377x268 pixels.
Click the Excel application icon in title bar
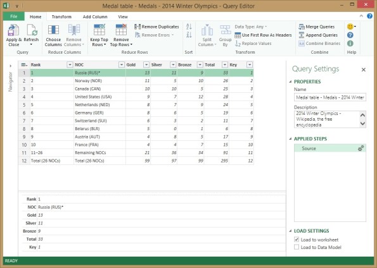pyautogui.click(x=6, y=6)
